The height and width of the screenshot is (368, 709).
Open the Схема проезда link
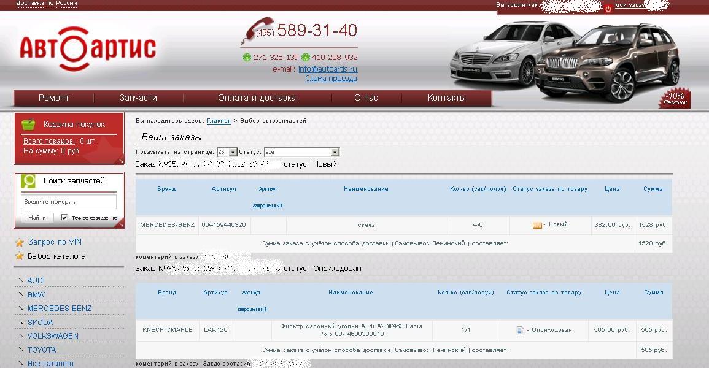(331, 79)
